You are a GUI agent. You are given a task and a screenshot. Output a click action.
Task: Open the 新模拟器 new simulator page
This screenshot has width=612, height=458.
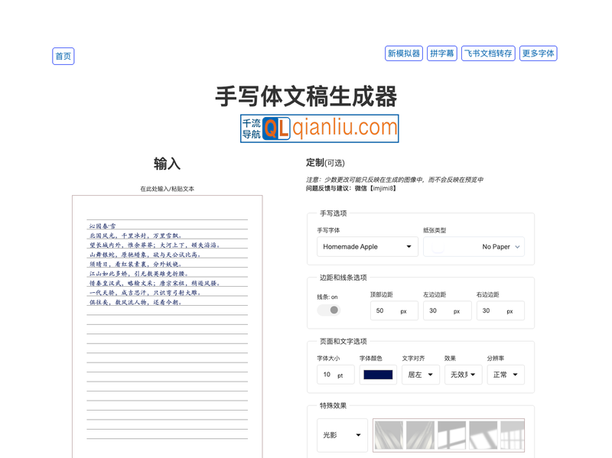pyautogui.click(x=405, y=54)
